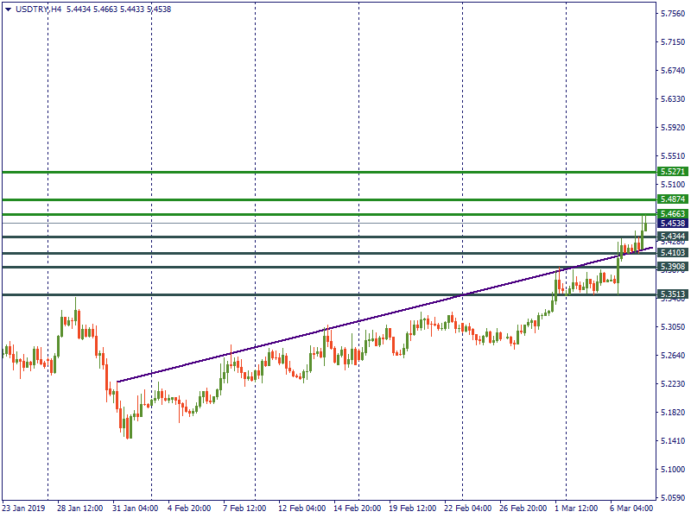Click the 5.4663 resistance level label

point(672,213)
